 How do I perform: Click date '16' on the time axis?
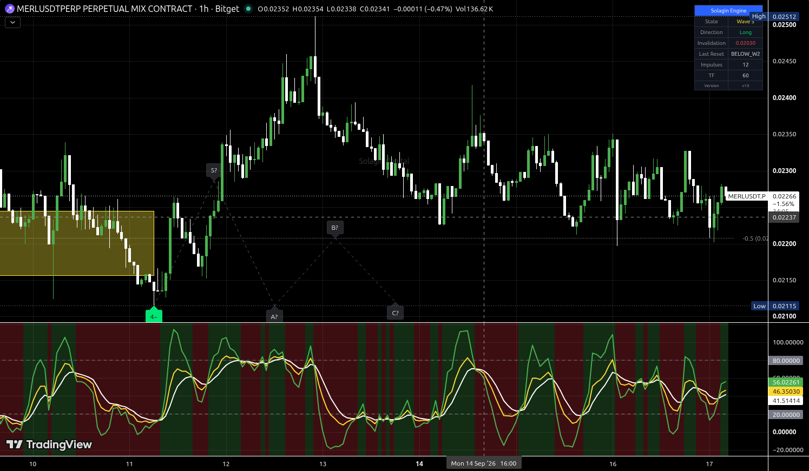pyautogui.click(x=613, y=464)
